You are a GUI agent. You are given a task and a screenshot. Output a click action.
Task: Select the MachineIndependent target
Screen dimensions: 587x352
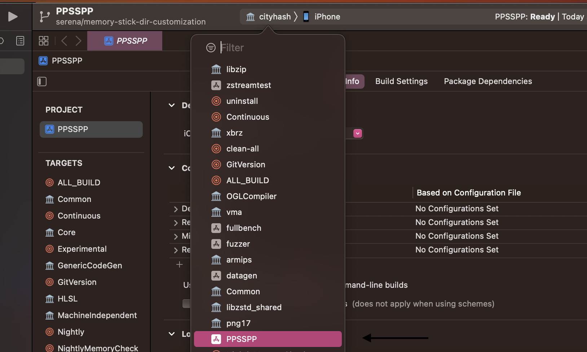coord(91,315)
